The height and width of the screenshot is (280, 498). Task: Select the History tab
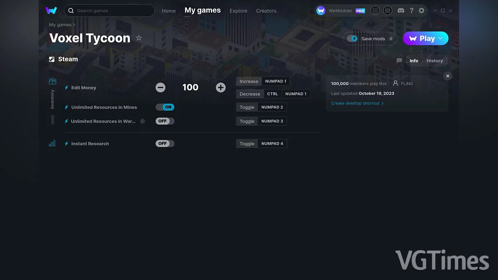[x=435, y=61]
